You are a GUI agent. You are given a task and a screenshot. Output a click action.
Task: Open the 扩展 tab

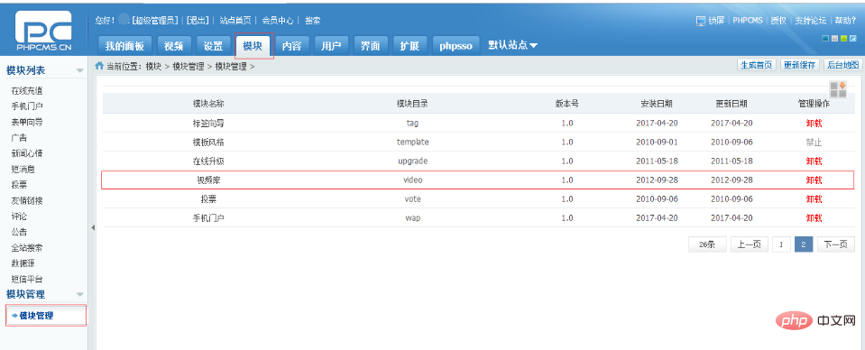tap(409, 46)
